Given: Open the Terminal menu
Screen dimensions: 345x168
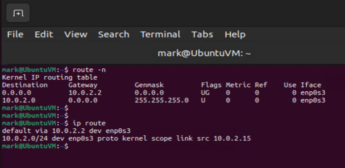Looking at the screenshot, I should pos(160,35).
